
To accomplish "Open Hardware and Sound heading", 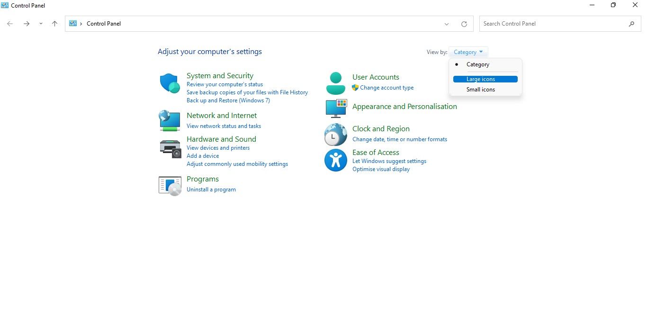I will (221, 139).
